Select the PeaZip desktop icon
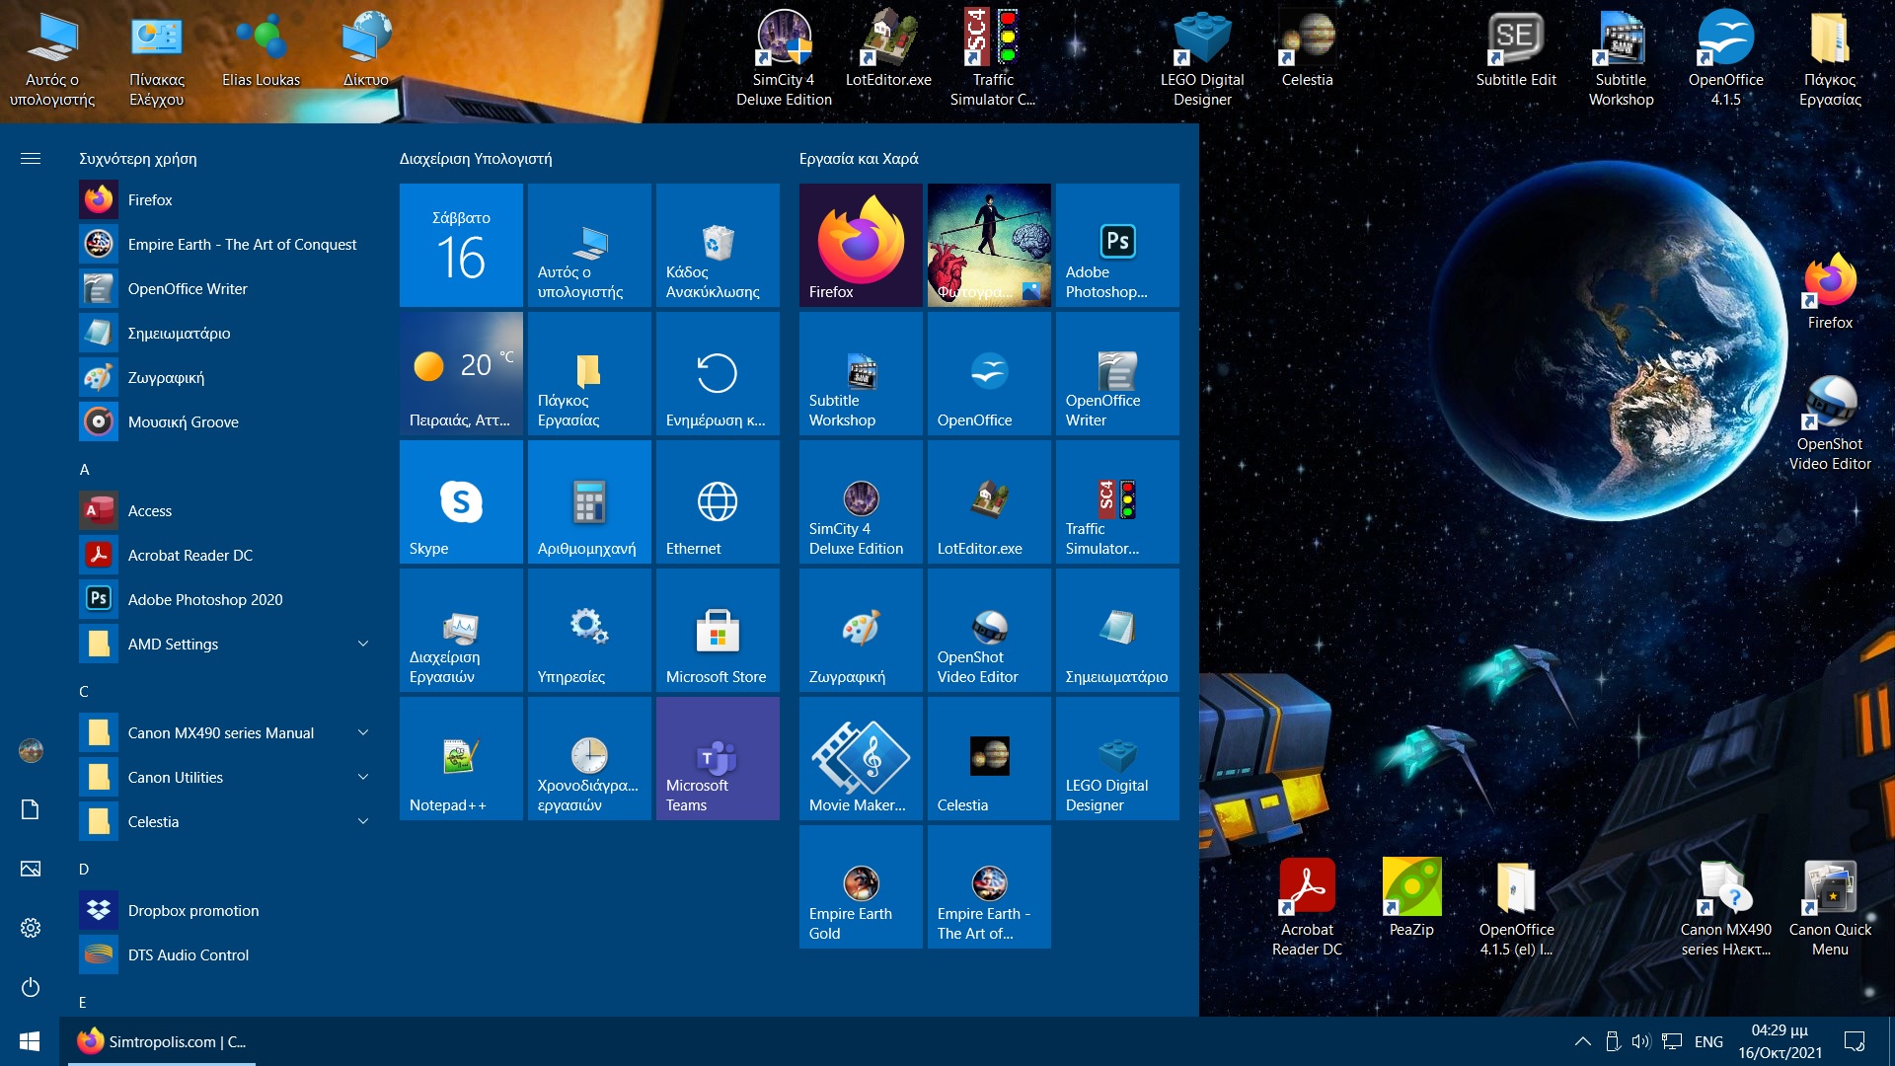Screen dimensions: 1895x1066 1411,897
